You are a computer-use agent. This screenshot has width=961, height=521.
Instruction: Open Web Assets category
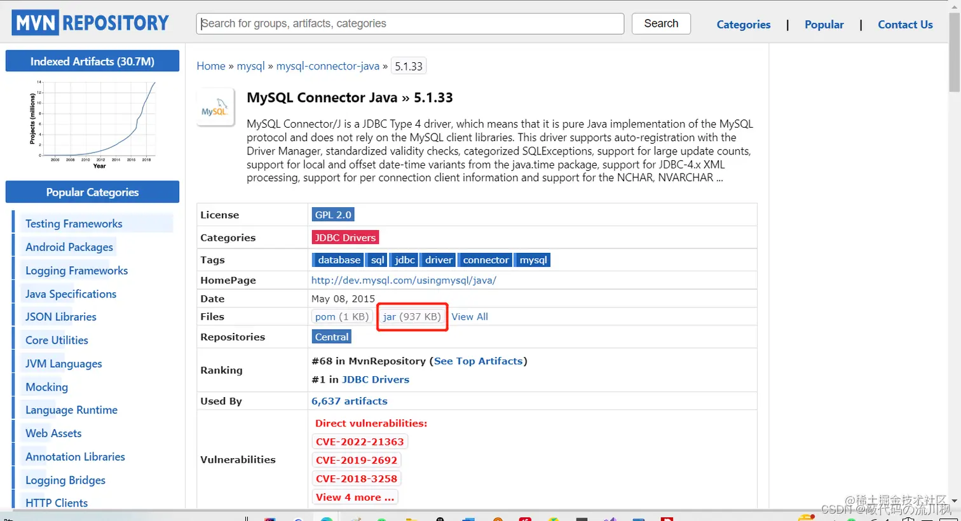(53, 433)
